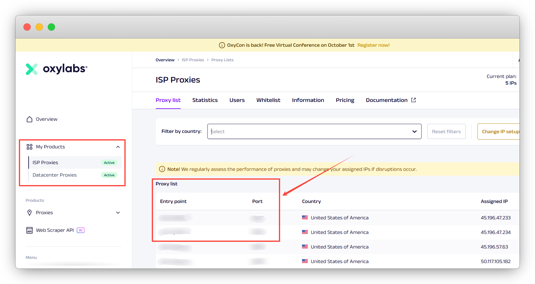Open the Filter by country dropdown arrow
The height and width of the screenshot is (284, 535).
(x=414, y=131)
